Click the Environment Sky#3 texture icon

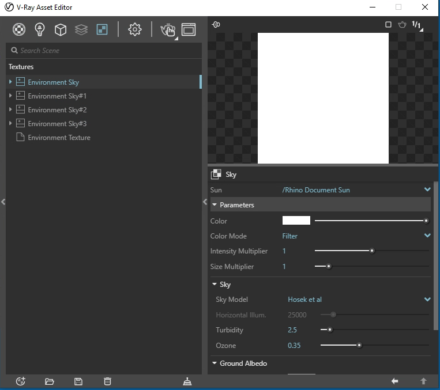pyautogui.click(x=20, y=123)
